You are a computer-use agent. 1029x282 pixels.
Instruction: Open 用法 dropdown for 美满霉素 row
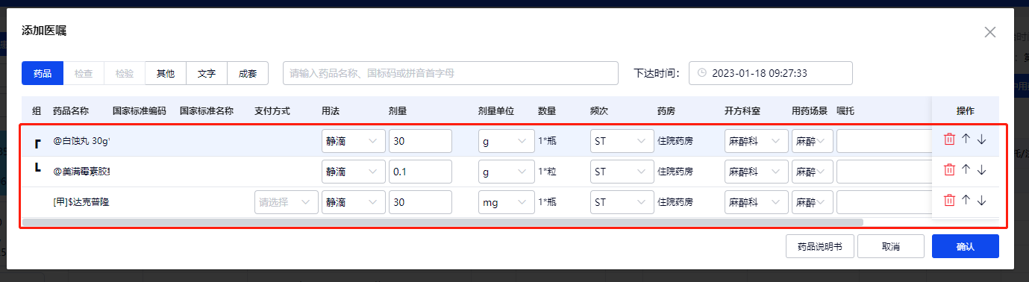pyautogui.click(x=353, y=172)
